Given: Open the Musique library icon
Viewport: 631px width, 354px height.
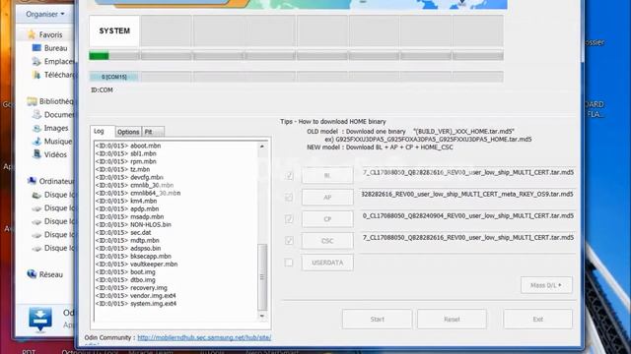Looking at the screenshot, I should (x=36, y=142).
